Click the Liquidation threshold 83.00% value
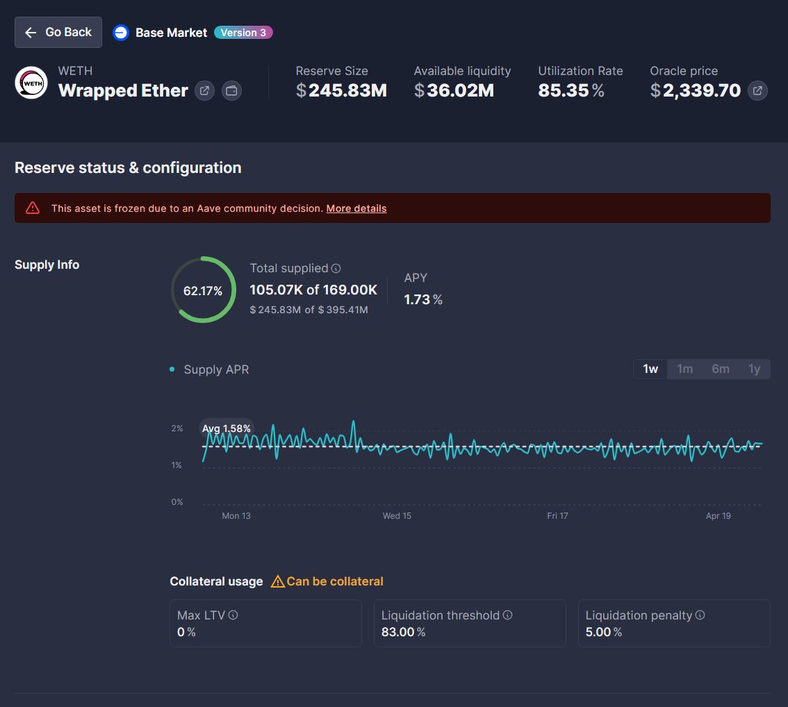 [404, 632]
